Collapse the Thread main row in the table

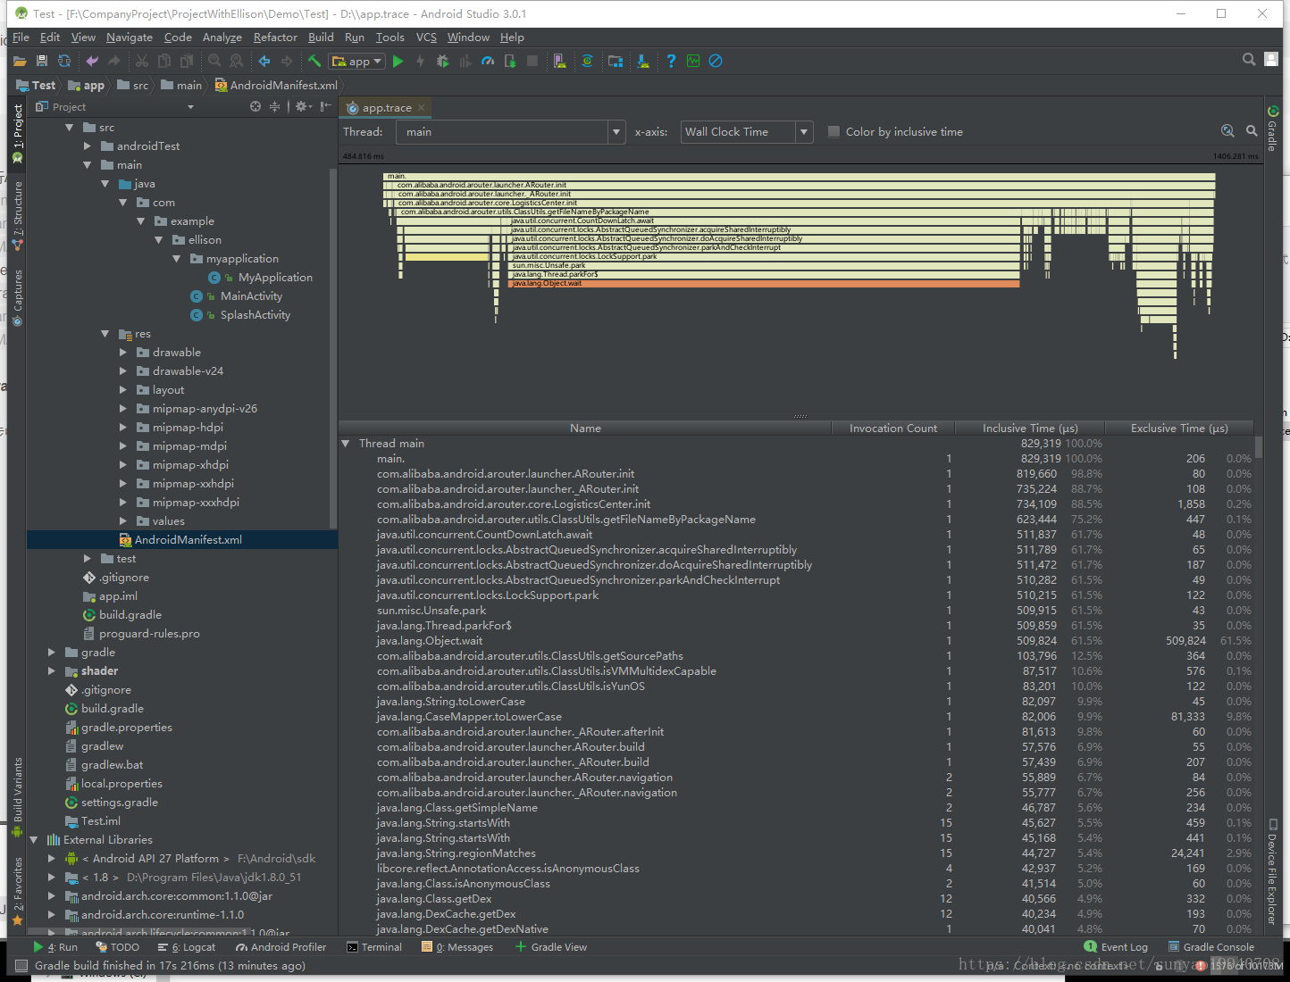tap(346, 444)
